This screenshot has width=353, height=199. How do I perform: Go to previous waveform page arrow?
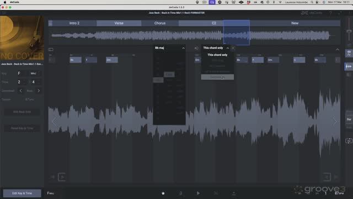pyautogui.click(x=54, y=122)
